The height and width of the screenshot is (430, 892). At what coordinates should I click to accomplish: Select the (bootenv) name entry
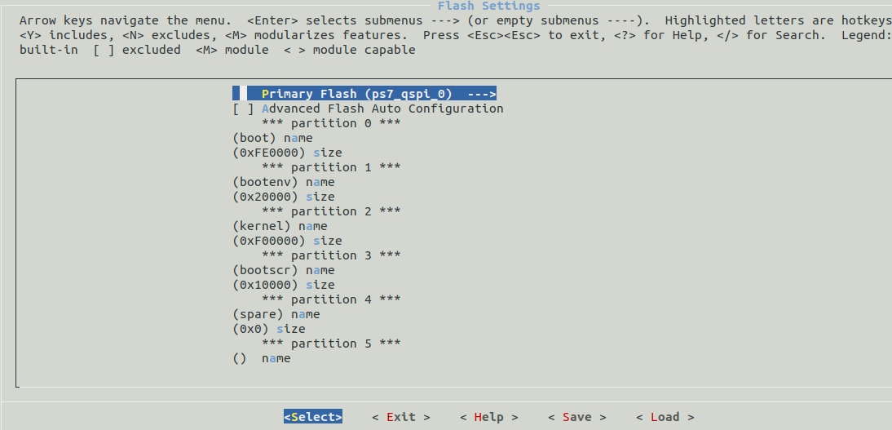tap(283, 182)
